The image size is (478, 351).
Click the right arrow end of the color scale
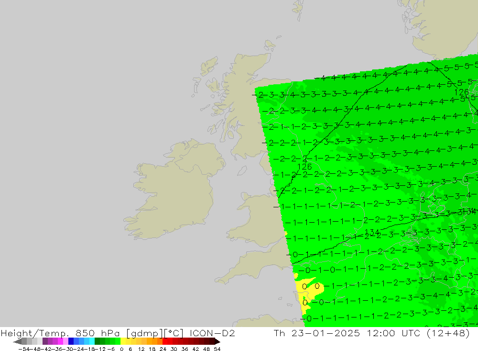point(217,341)
